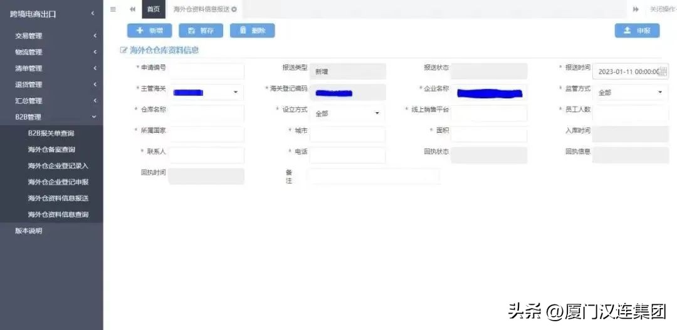Select the 海外仓资料信息报送 tab
677x330 pixels.
point(201,9)
